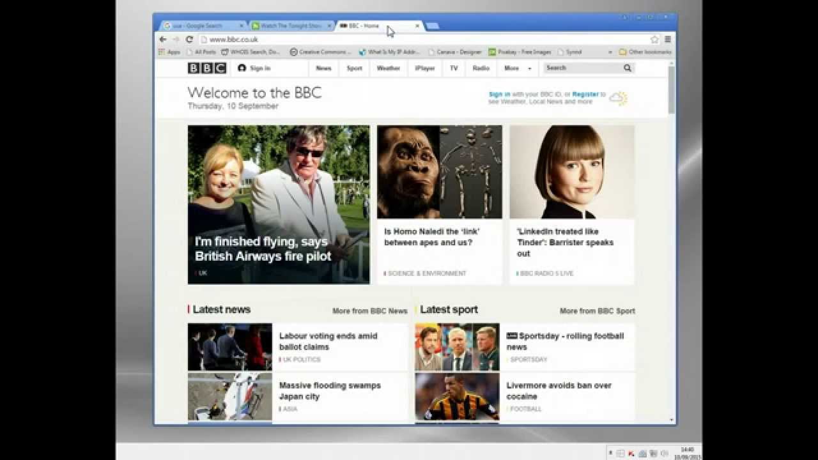Open the Labour voting story thumbnail
This screenshot has height=460, width=818.
point(230,347)
